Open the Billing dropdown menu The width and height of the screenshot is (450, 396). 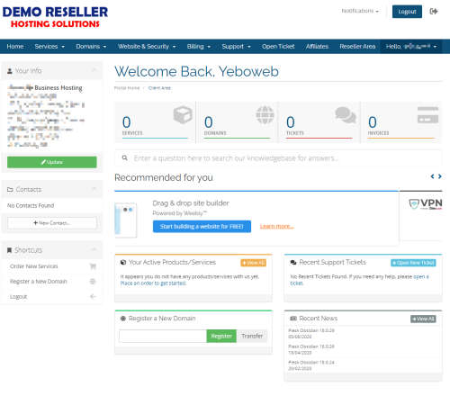tap(199, 47)
